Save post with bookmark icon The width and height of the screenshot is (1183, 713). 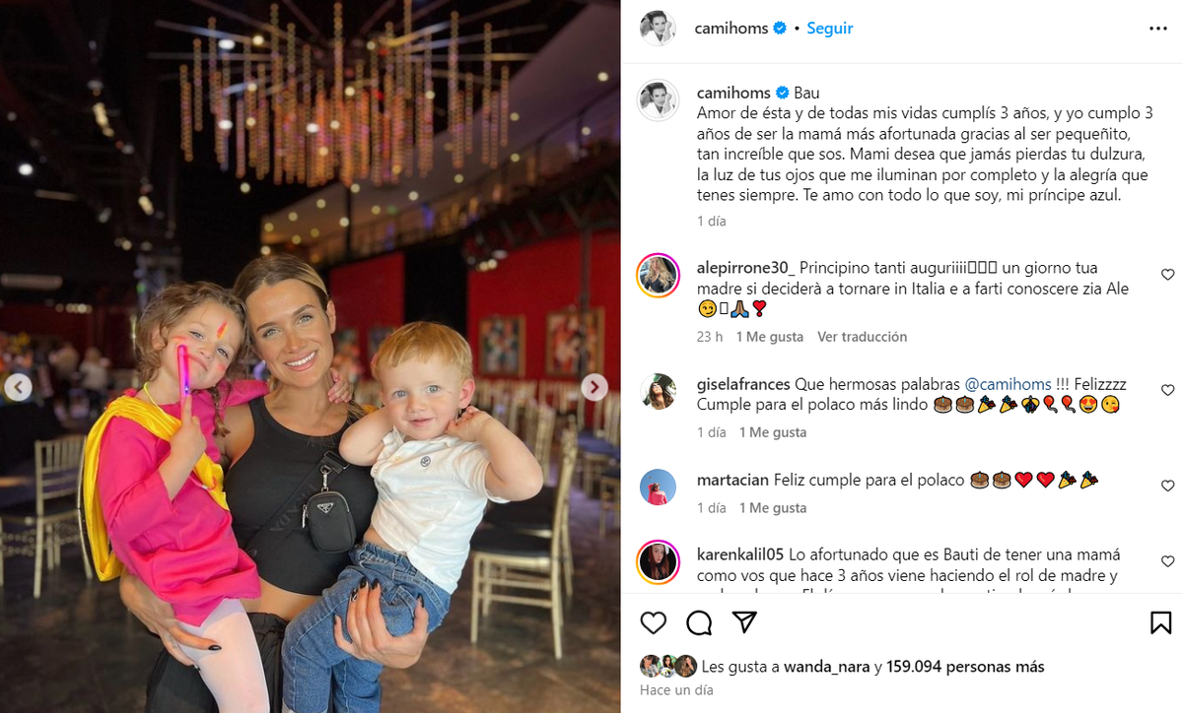click(1160, 622)
